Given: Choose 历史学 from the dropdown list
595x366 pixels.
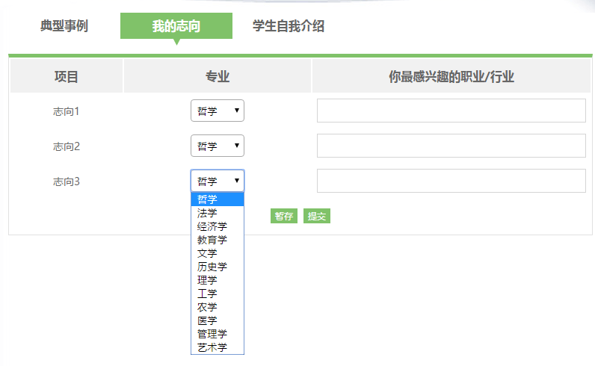Looking at the screenshot, I should (218, 267).
